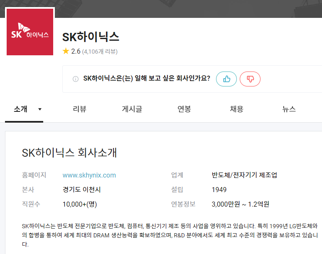This screenshot has height=254, width=322.
Task: Click the SK하이닉스 company name heading
Action: click(x=91, y=37)
